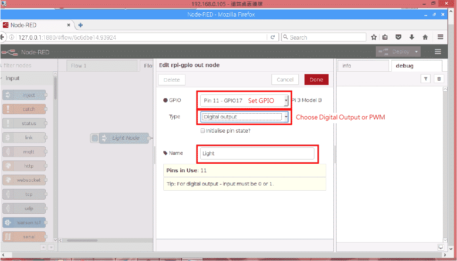This screenshot has height=261, width=457.
Task: Click the Node-RED logo in header
Action: [10, 52]
